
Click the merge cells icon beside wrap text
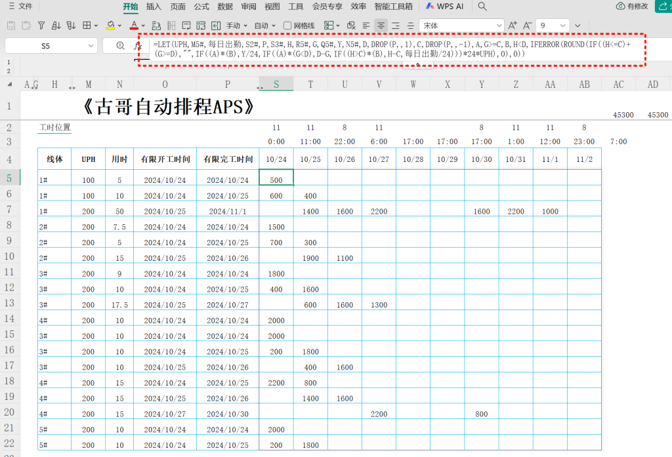(201, 26)
